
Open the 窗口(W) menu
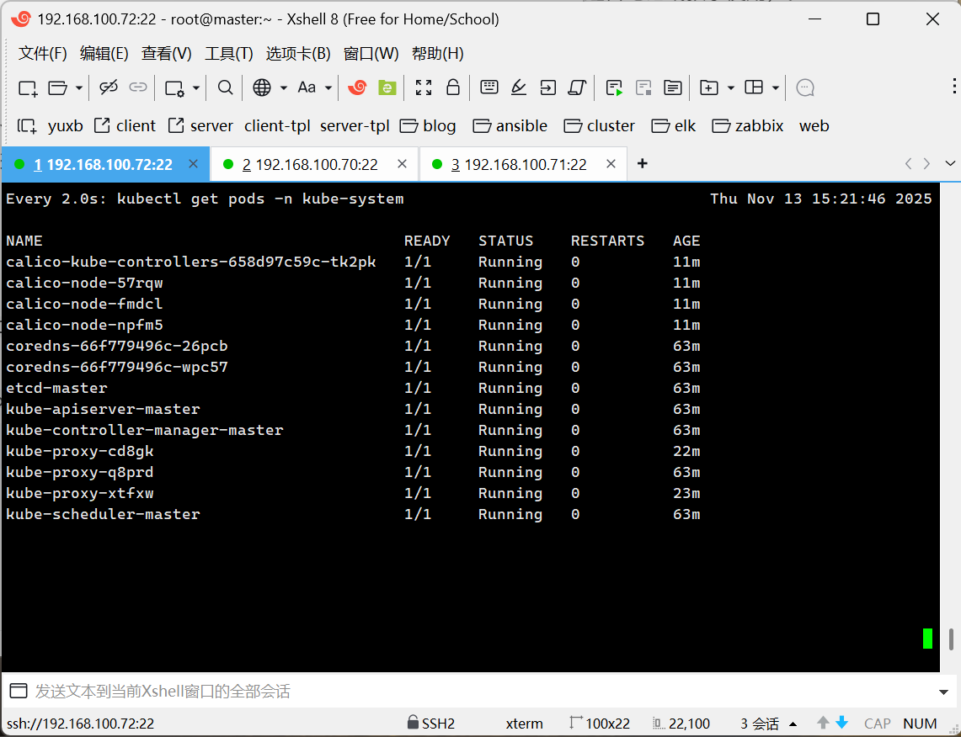(371, 53)
